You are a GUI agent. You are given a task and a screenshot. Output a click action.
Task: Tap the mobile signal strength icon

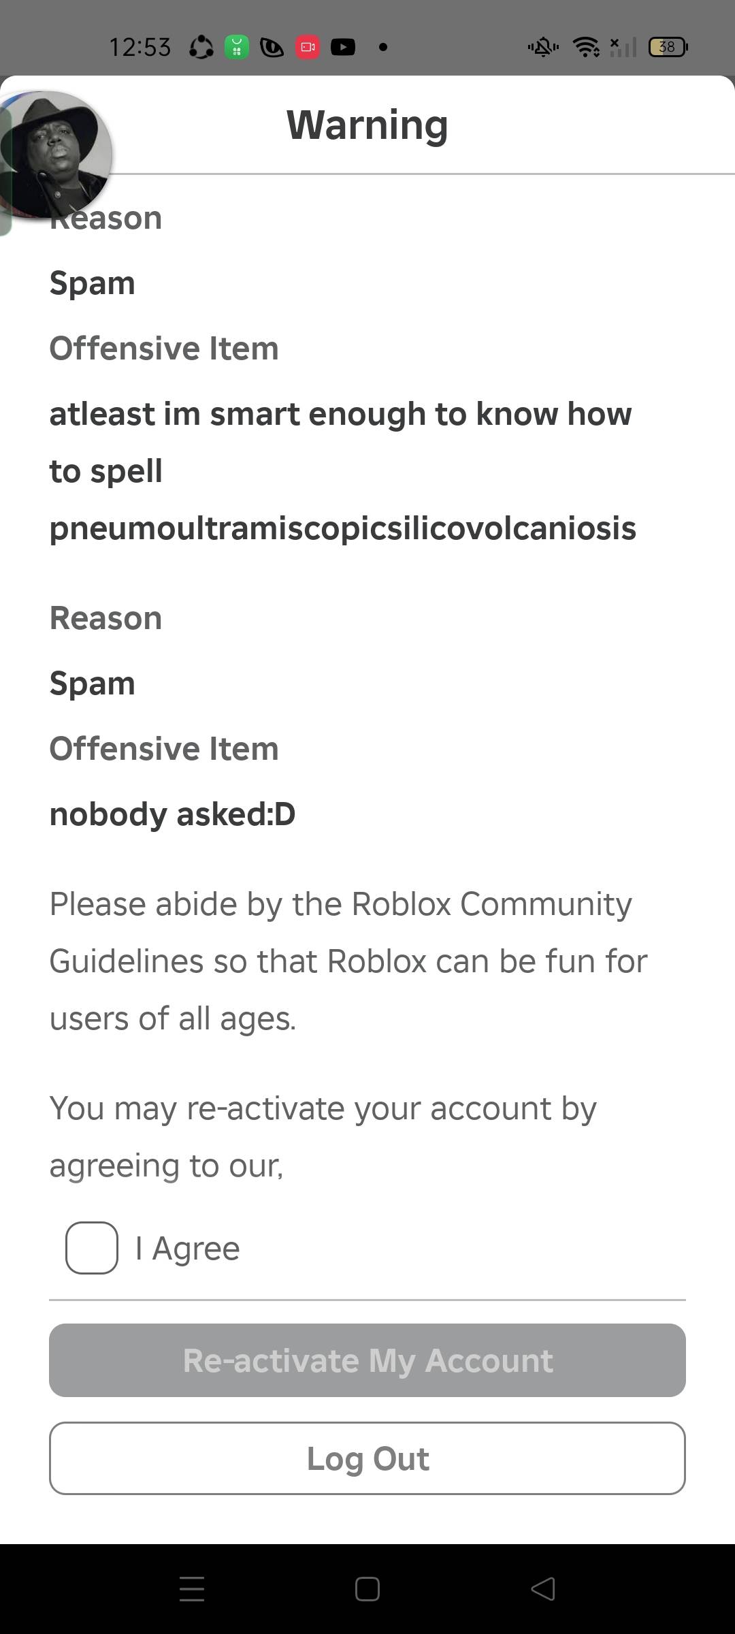tap(623, 47)
